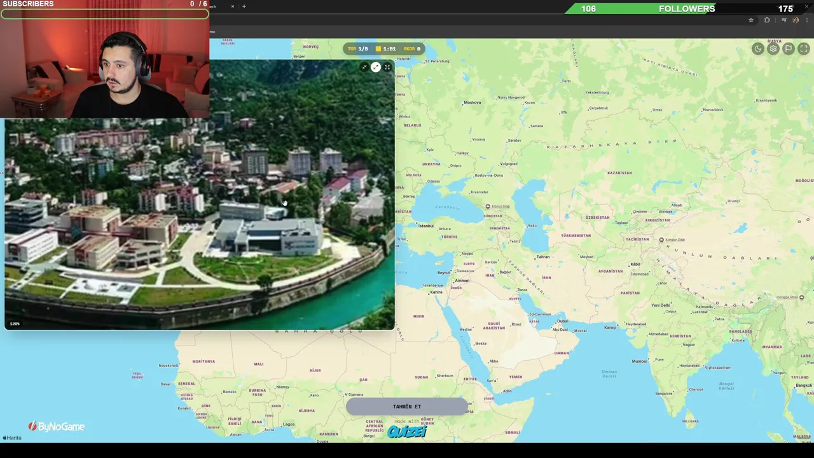Enter fullscreen via top-right expand icon
This screenshot has width=814, height=458.
click(x=804, y=49)
